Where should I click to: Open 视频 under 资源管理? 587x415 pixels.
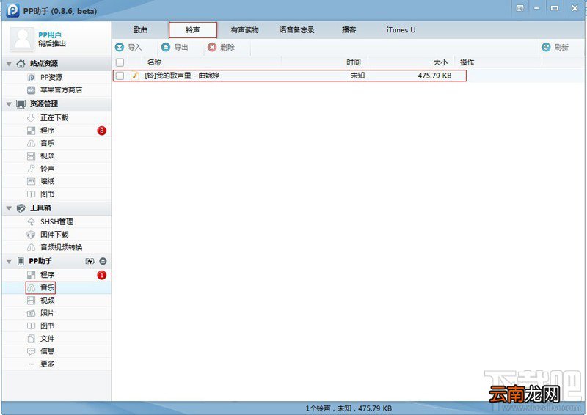tap(48, 156)
